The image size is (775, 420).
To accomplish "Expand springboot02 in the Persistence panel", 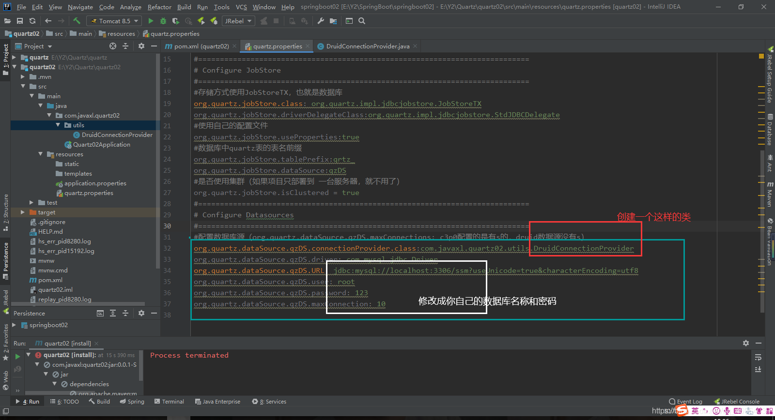I will pos(14,325).
